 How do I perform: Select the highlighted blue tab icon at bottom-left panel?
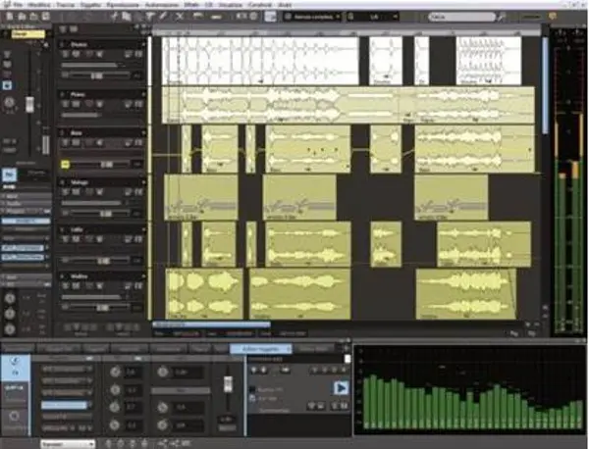point(15,366)
